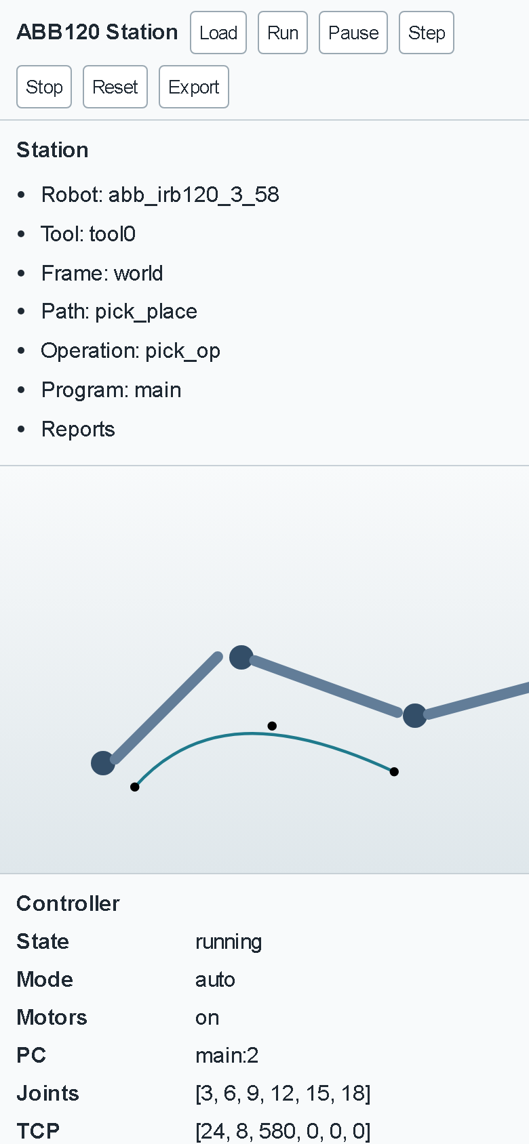Select the robot base joint node
529x1144 pixels.
pyautogui.click(x=103, y=763)
